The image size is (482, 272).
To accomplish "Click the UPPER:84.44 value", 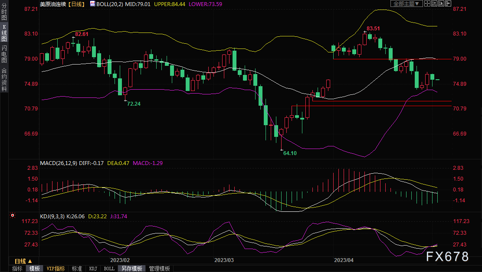I will point(170,4).
